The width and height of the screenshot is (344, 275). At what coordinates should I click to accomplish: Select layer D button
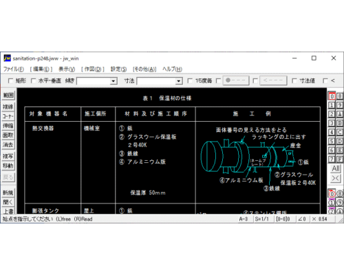coord(340,141)
